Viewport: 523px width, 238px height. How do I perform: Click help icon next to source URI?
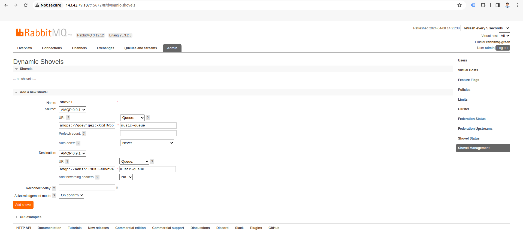pos(68,118)
